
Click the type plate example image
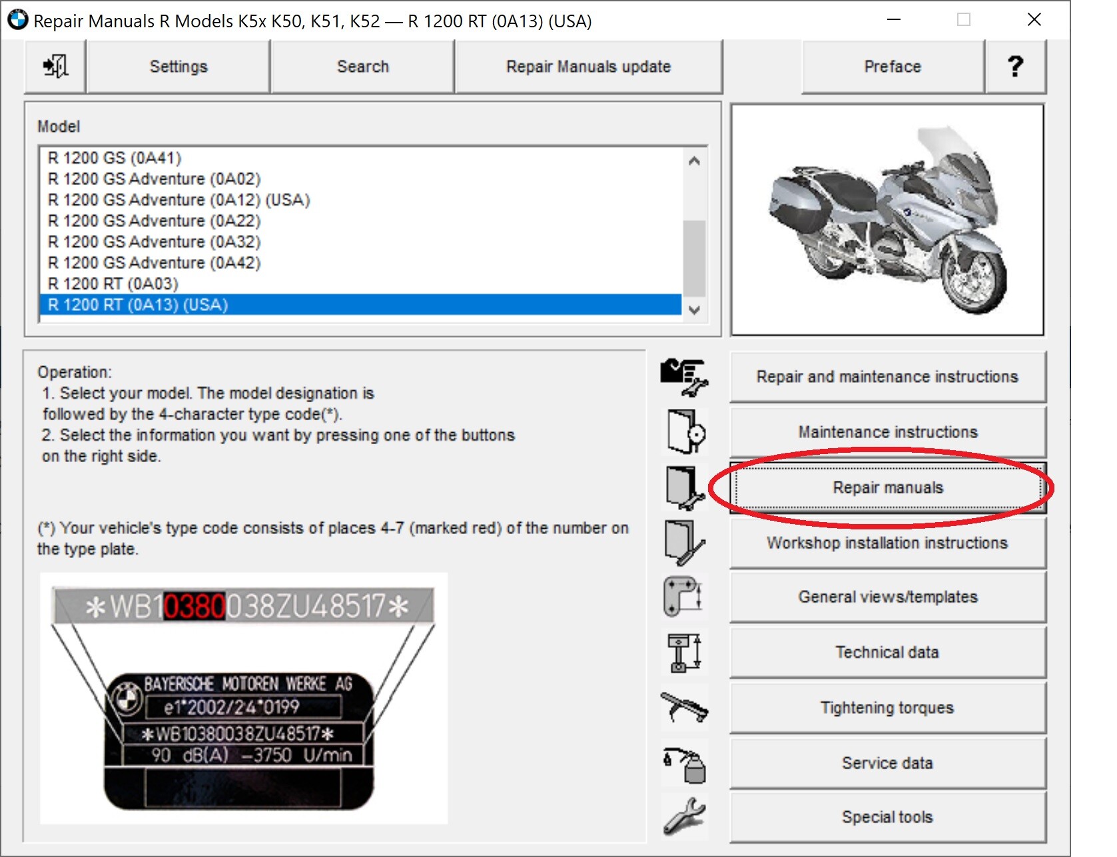tap(244, 698)
